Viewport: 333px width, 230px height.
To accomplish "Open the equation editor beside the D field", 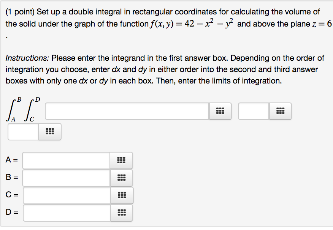I will point(121,213).
